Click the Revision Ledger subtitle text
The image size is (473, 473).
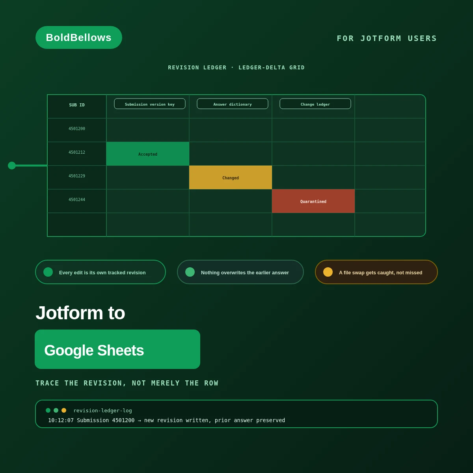click(x=236, y=67)
